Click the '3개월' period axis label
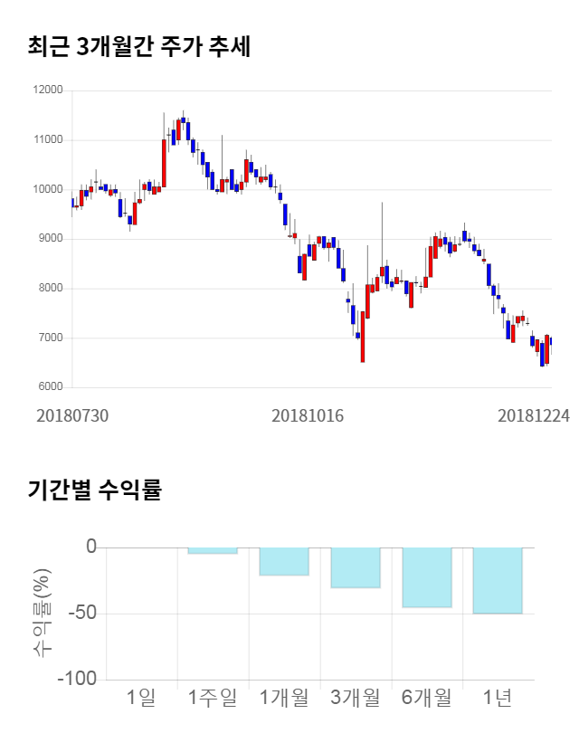Image resolution: width=579 pixels, height=733 pixels. point(356,698)
